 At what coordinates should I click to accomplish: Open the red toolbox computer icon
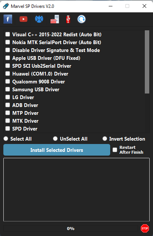[55, 19]
